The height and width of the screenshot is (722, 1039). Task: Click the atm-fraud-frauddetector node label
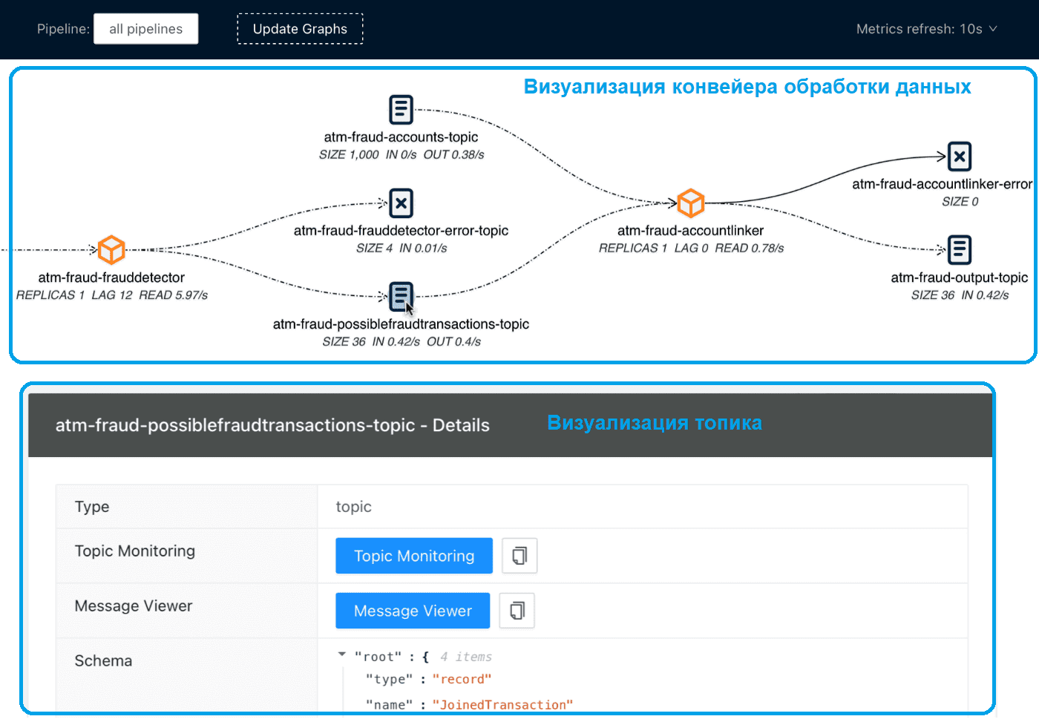[x=111, y=278]
